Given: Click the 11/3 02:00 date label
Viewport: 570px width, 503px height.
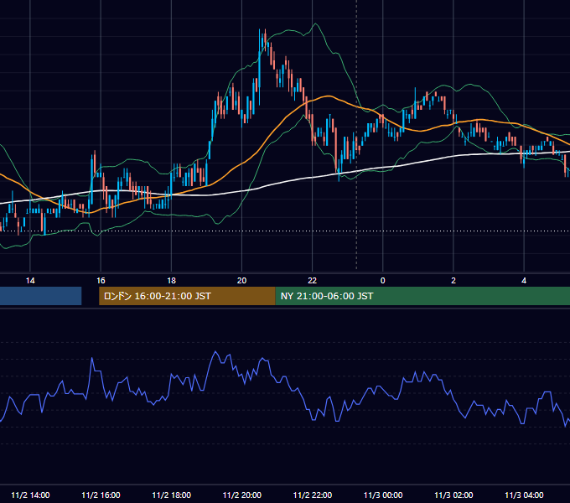Looking at the screenshot, I should [x=453, y=495].
